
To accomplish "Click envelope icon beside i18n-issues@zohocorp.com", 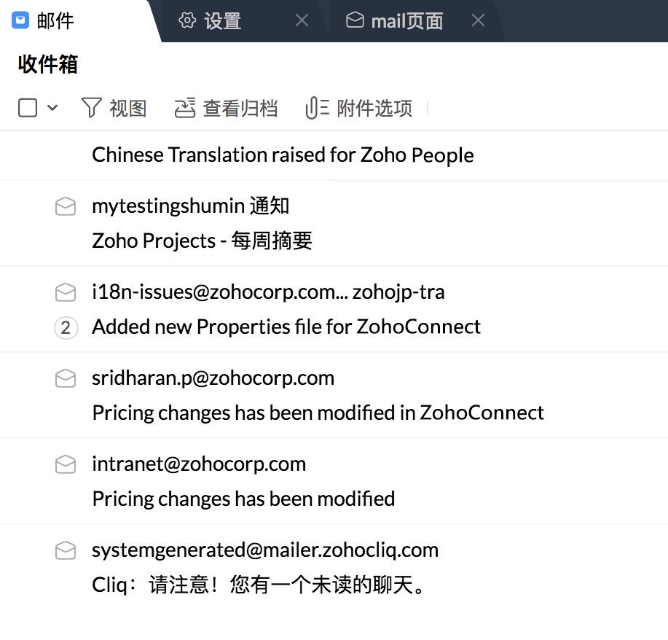I will coord(66,293).
